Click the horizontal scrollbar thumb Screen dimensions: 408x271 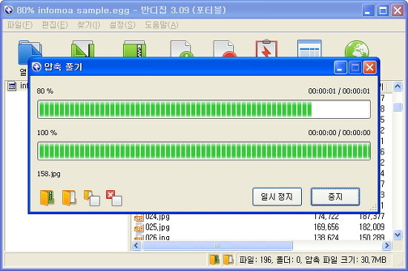pyautogui.click(x=217, y=246)
